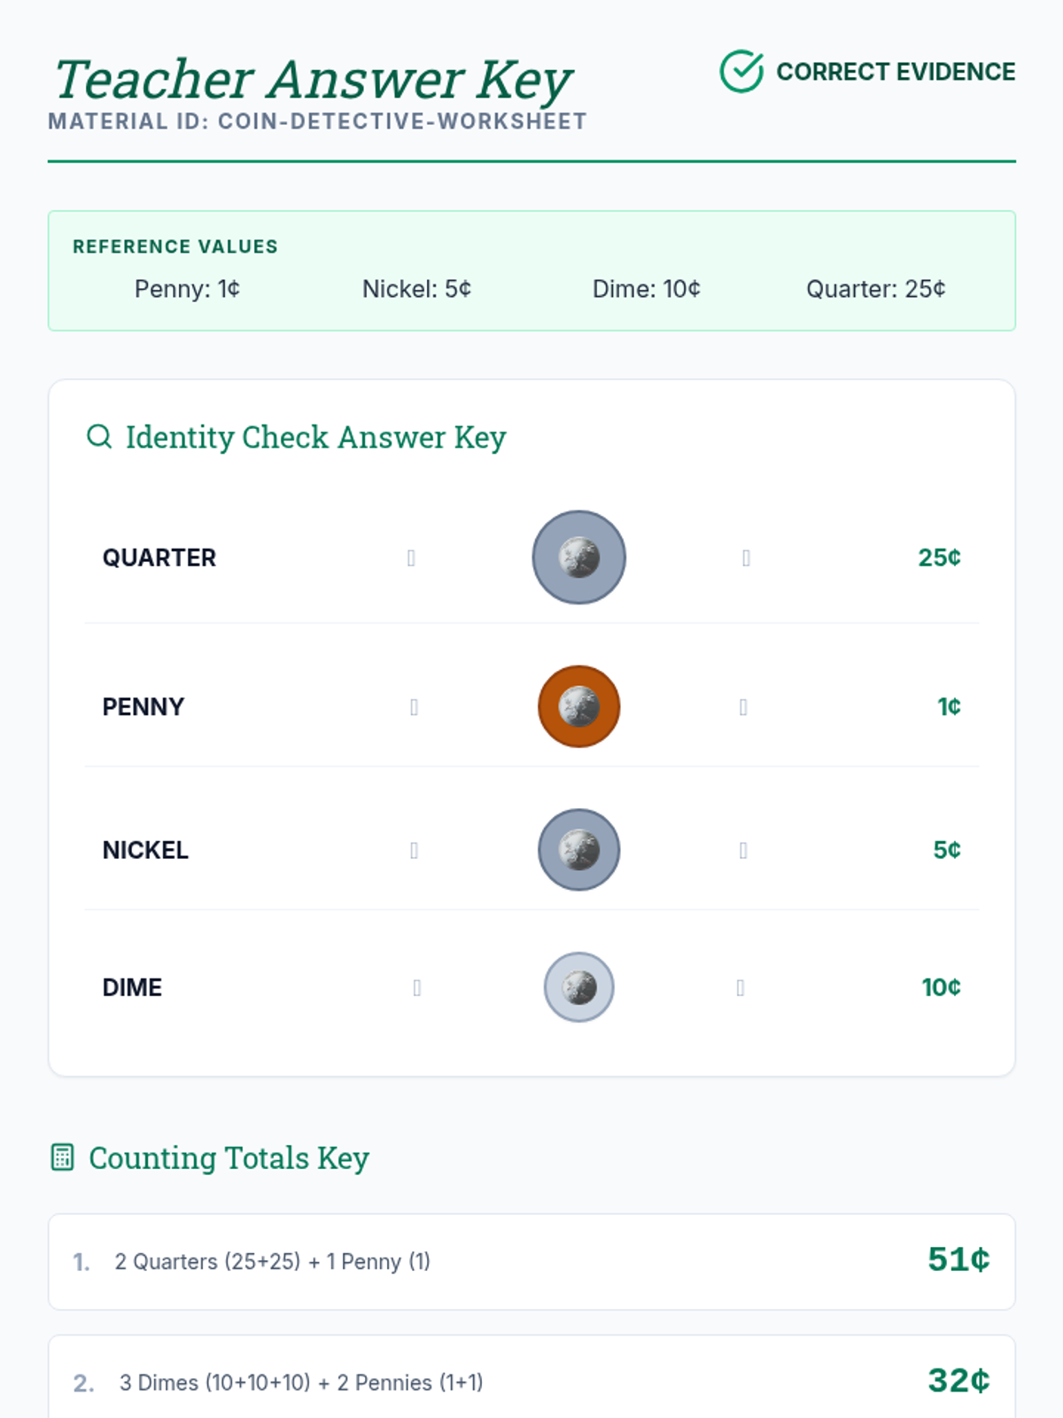This screenshot has height=1418, width=1063.
Task: Click the small icon right of quarter coin
Action: pos(746,557)
